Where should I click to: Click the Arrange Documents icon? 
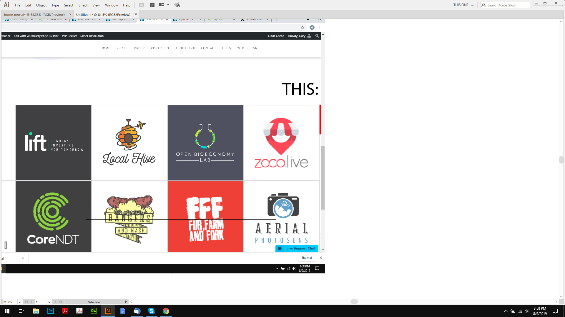(162, 5)
